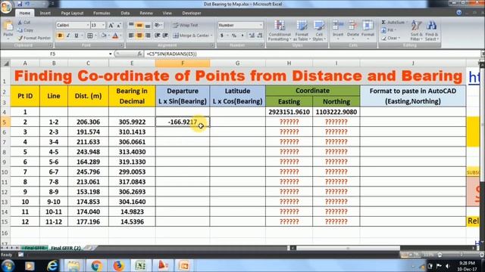Click the Borders icon

(x=90, y=36)
